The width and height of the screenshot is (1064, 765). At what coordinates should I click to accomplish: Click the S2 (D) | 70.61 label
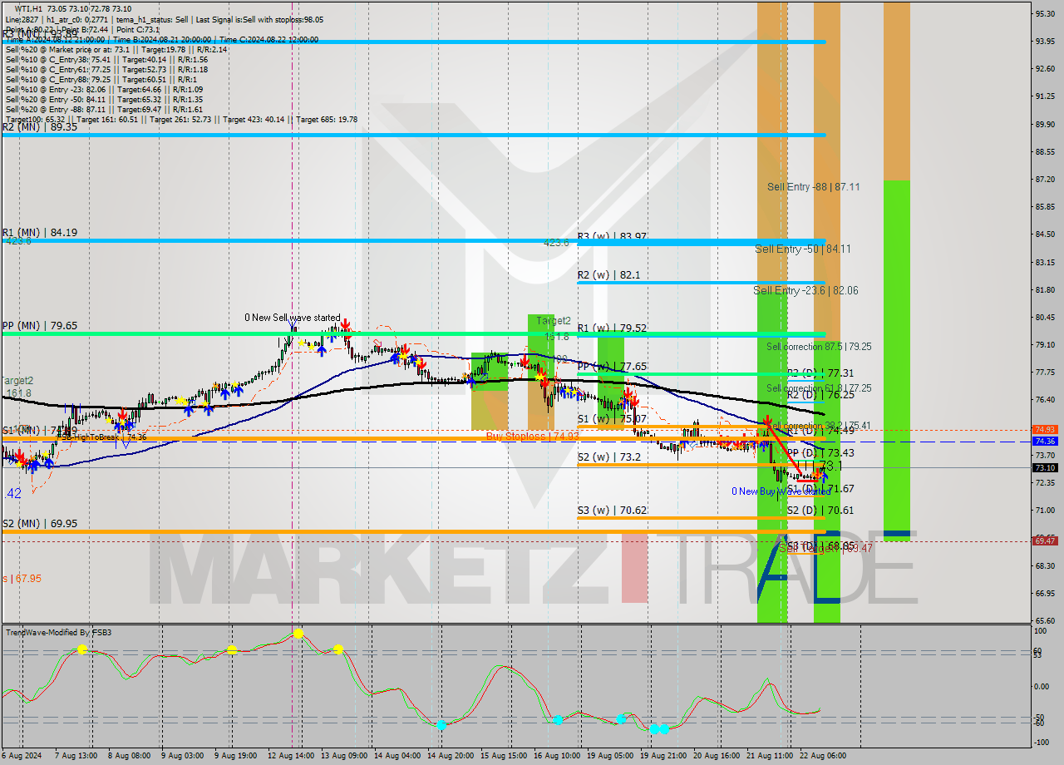[820, 511]
